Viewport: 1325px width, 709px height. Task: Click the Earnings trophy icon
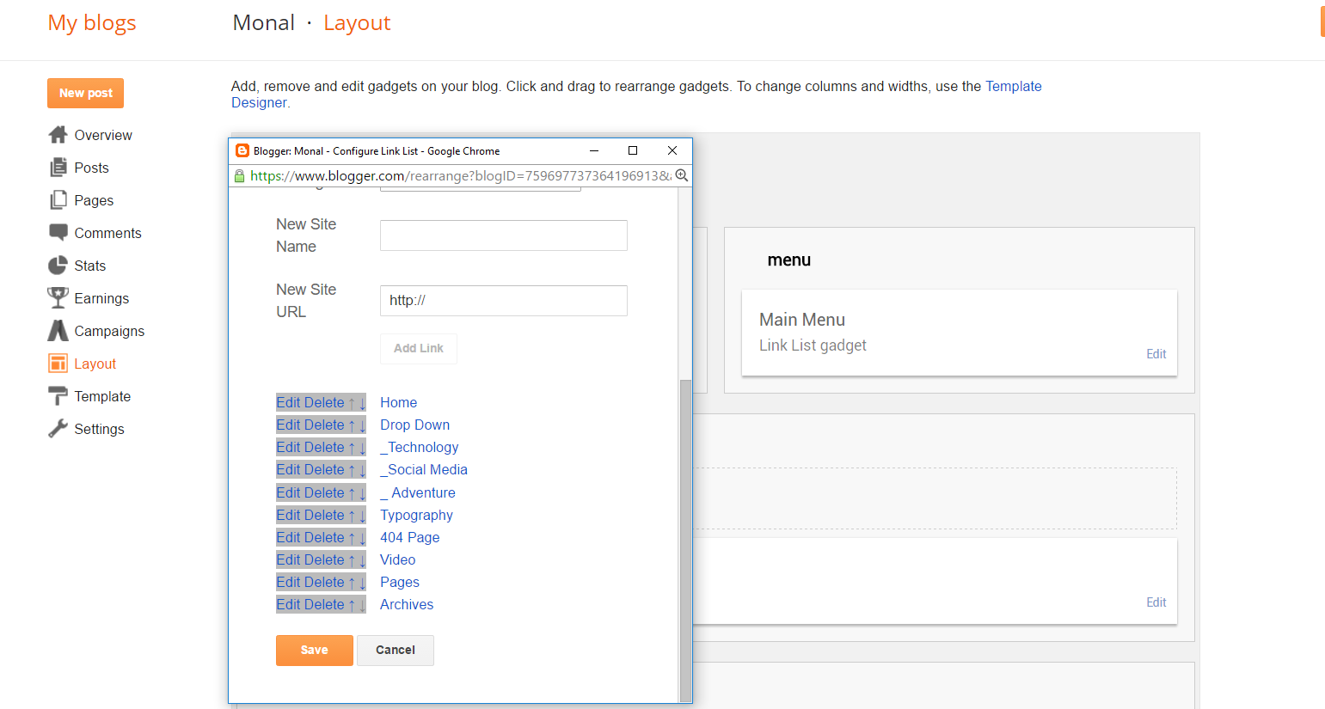[x=58, y=298]
